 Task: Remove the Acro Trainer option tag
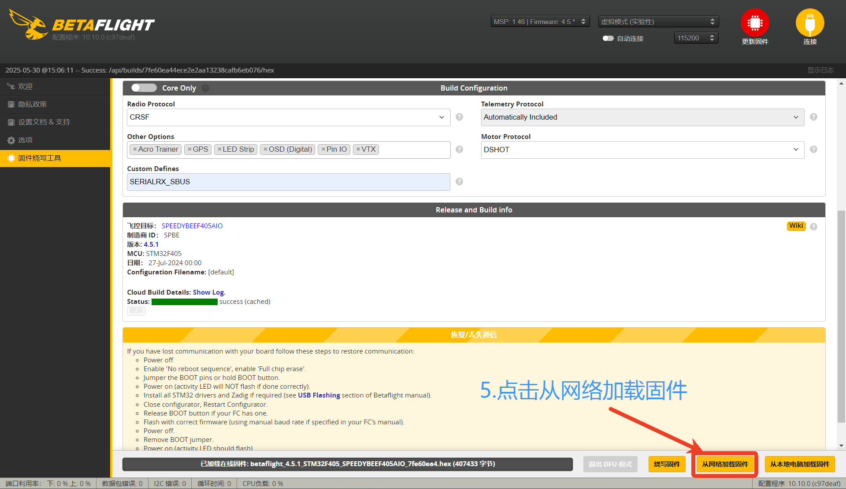point(135,149)
